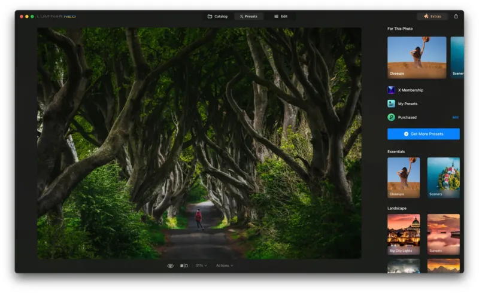Open the 31% zoom level dropdown
Screen dimensions: 479x293
201,265
